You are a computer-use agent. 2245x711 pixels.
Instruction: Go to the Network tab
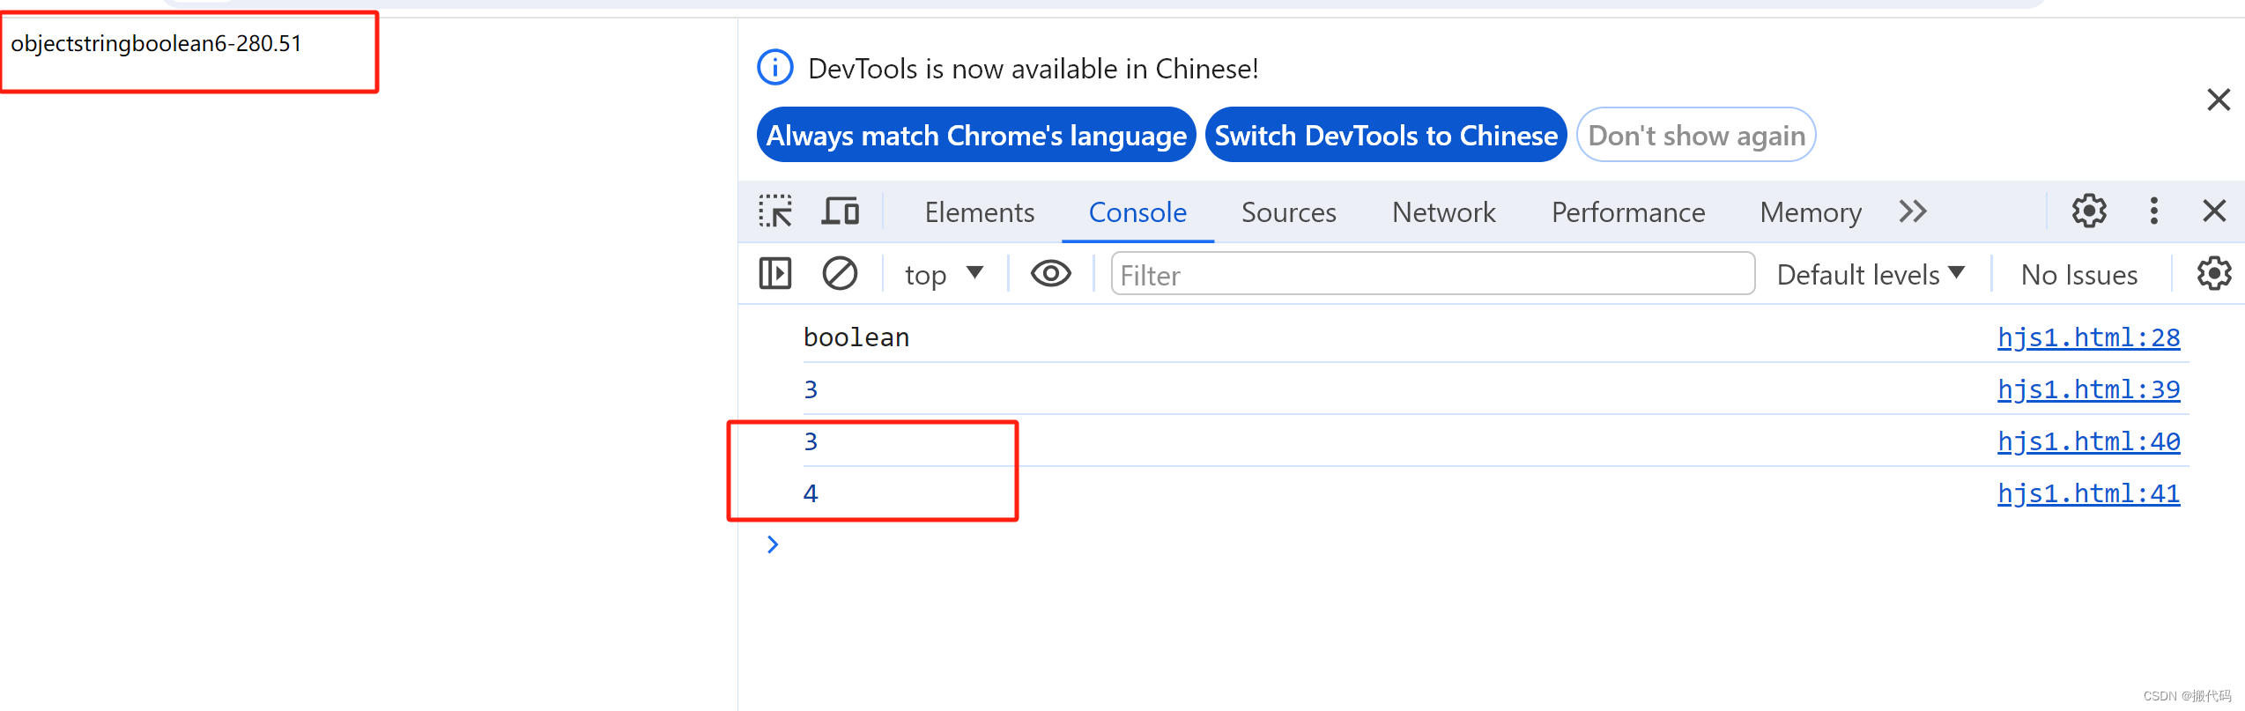(x=1444, y=212)
